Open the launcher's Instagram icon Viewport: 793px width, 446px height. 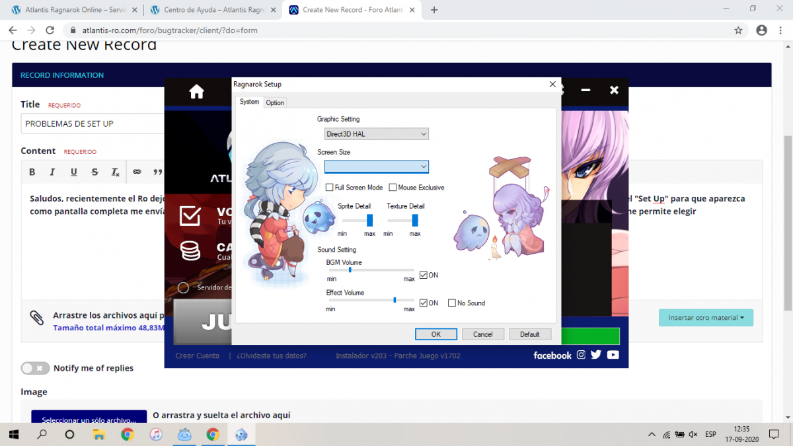point(581,355)
